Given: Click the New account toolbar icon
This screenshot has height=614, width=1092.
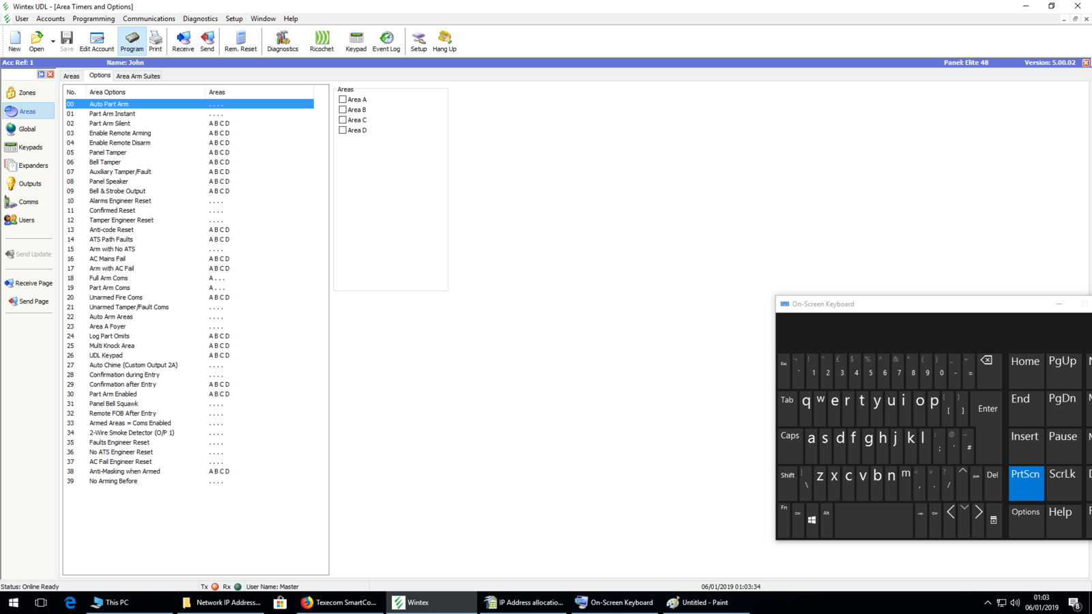Looking at the screenshot, I should tap(14, 41).
